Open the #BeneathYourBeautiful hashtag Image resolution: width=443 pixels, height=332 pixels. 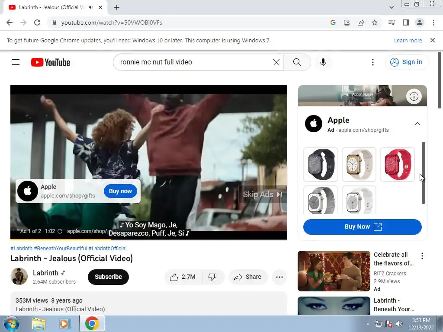[x=61, y=249]
